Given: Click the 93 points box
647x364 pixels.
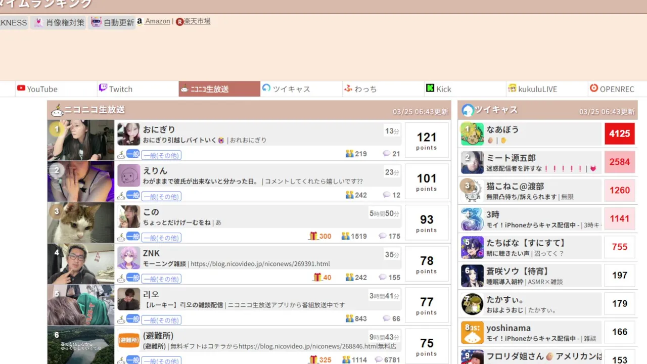Looking at the screenshot, I should (x=427, y=222).
